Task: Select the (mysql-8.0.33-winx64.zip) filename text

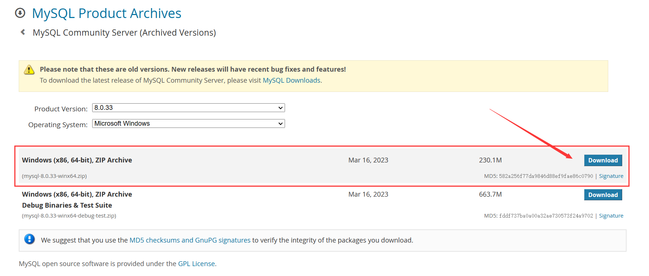Action: click(54, 176)
